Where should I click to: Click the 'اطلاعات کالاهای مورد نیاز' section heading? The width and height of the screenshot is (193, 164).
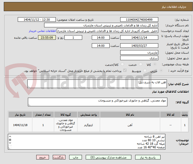coord(170,92)
